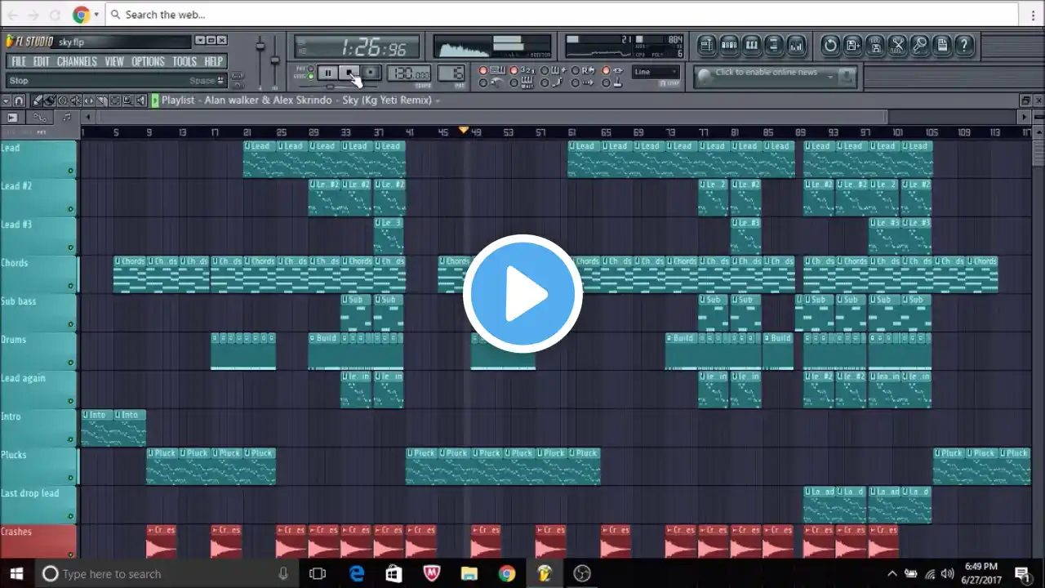
Task: Open the Line snap mode dropdown
Action: (656, 72)
